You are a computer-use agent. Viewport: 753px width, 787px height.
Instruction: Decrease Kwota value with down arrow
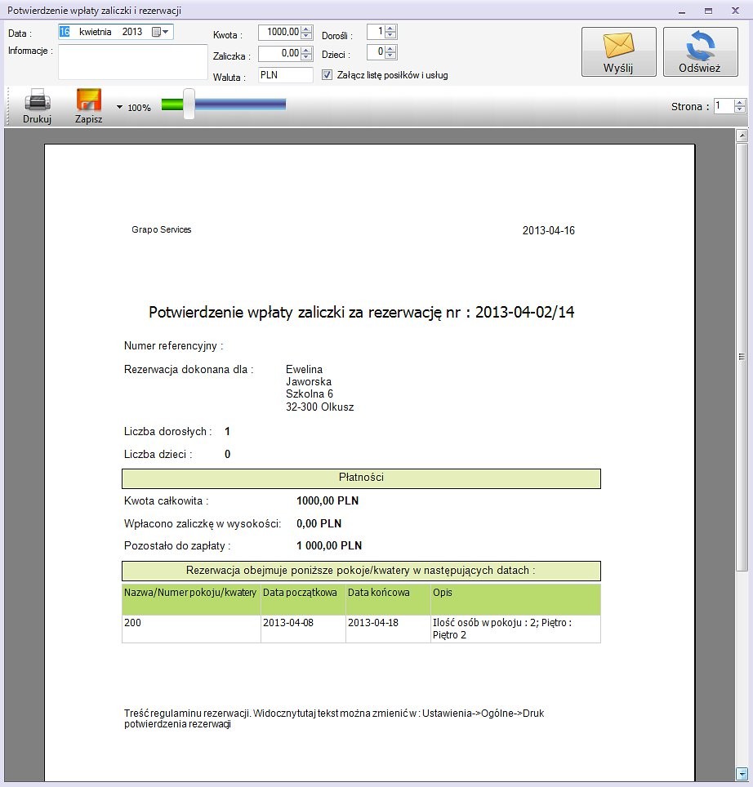[306, 36]
